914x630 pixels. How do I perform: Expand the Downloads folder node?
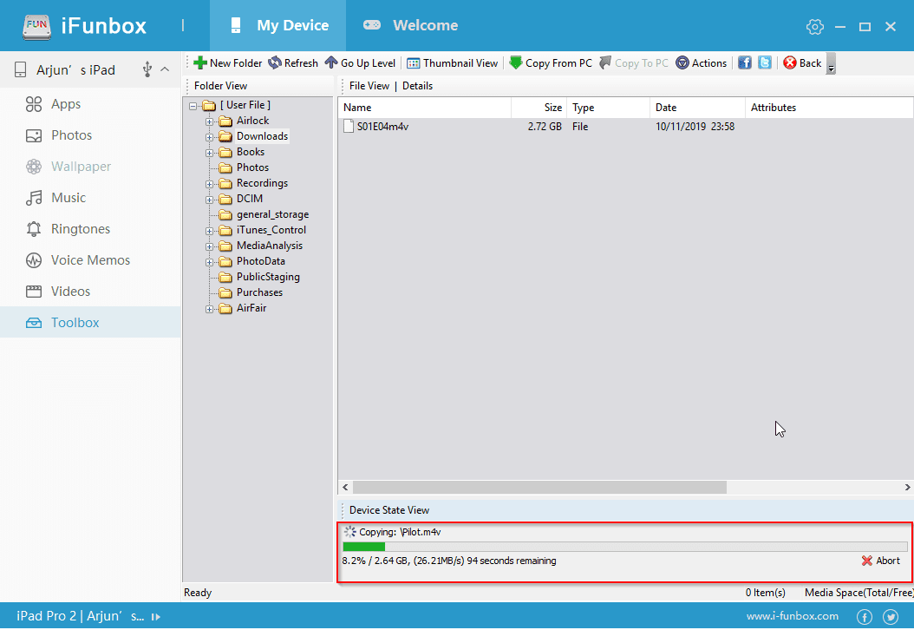pyautogui.click(x=209, y=137)
